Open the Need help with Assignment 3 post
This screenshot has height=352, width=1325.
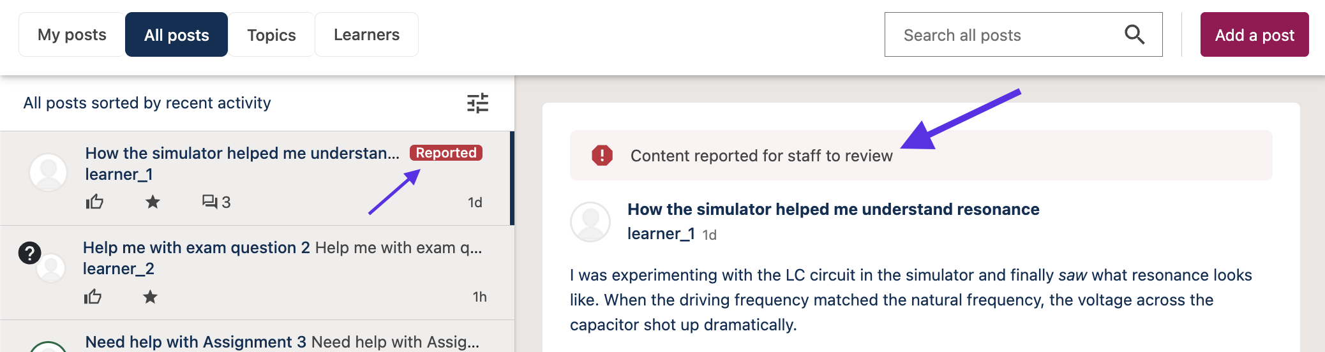tap(196, 342)
